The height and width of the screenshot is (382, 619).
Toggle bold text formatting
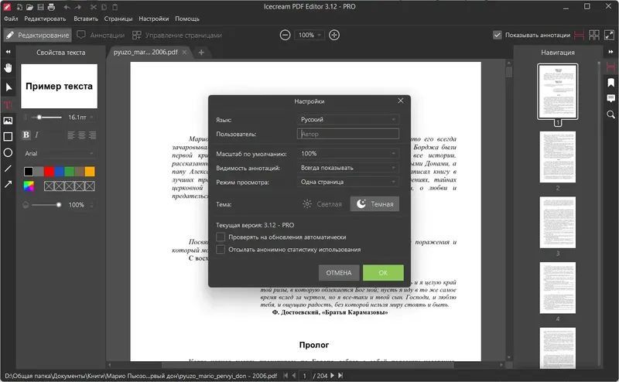pyautogui.click(x=26, y=135)
